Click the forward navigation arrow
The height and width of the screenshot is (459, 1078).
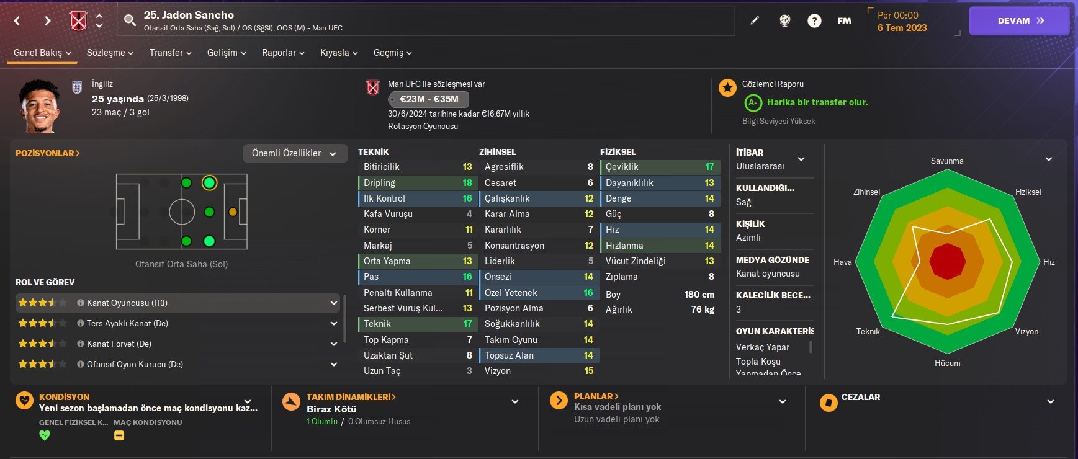(x=48, y=21)
